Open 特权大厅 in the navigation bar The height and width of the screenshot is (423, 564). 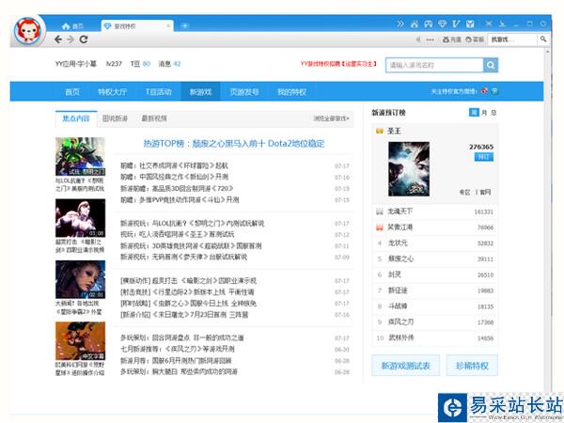point(112,92)
